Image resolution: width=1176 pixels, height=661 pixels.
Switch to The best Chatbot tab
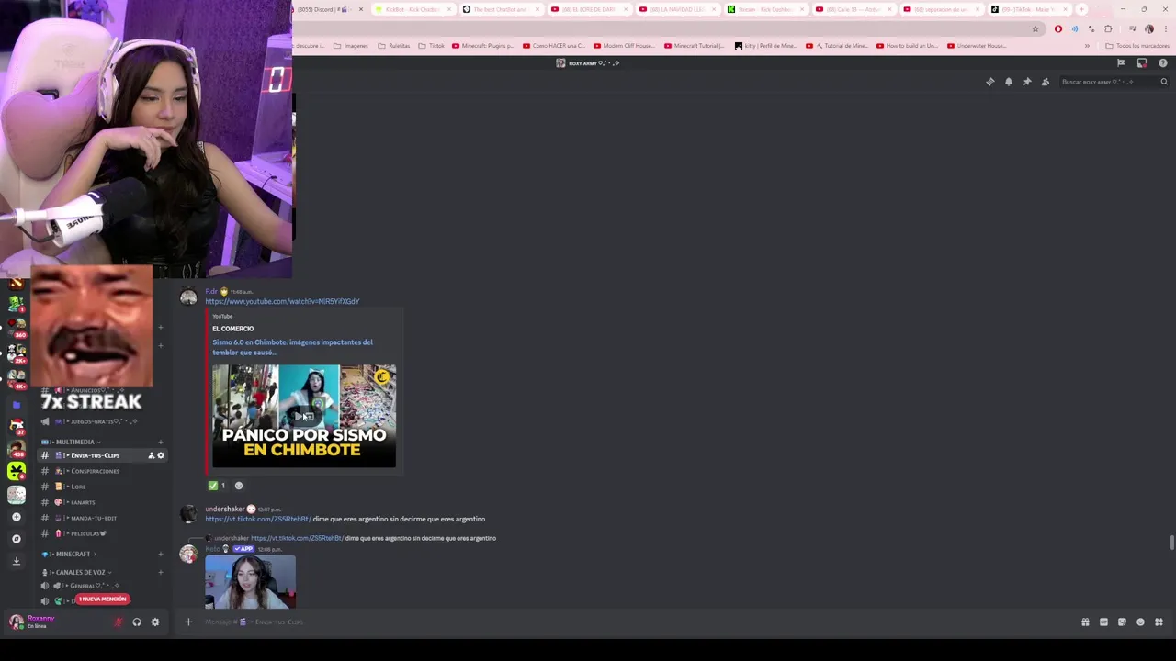coord(500,9)
